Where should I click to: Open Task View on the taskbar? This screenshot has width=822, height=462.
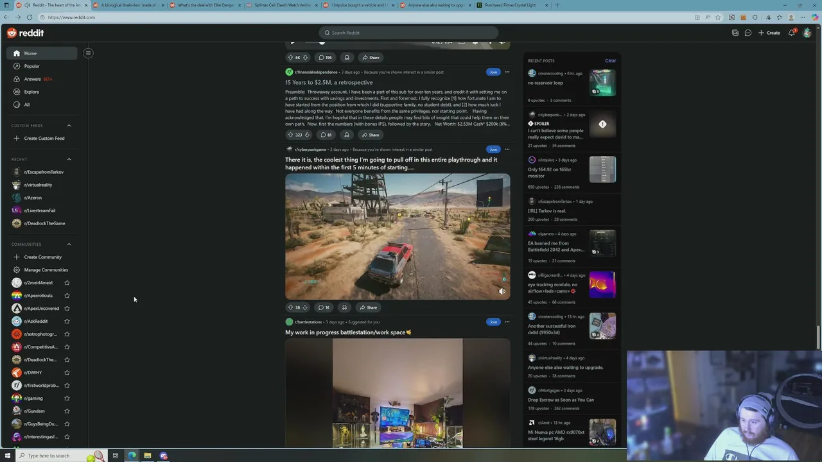(116, 456)
